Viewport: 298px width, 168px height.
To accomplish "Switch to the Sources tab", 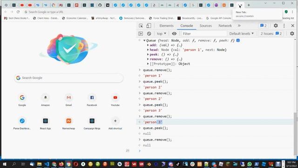I will coord(206,26).
